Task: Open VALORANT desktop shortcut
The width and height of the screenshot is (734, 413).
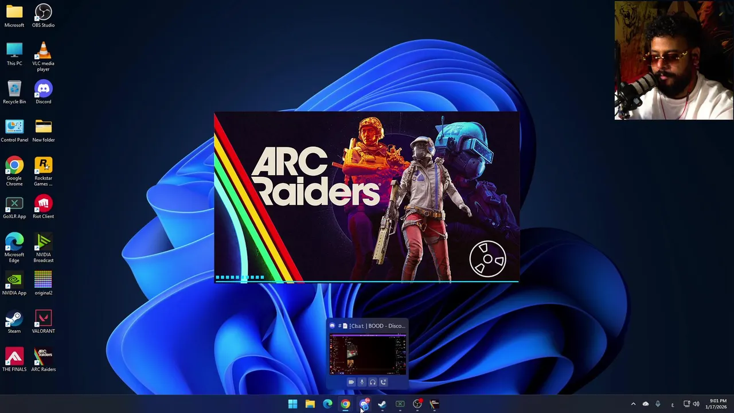Action: coord(43,322)
